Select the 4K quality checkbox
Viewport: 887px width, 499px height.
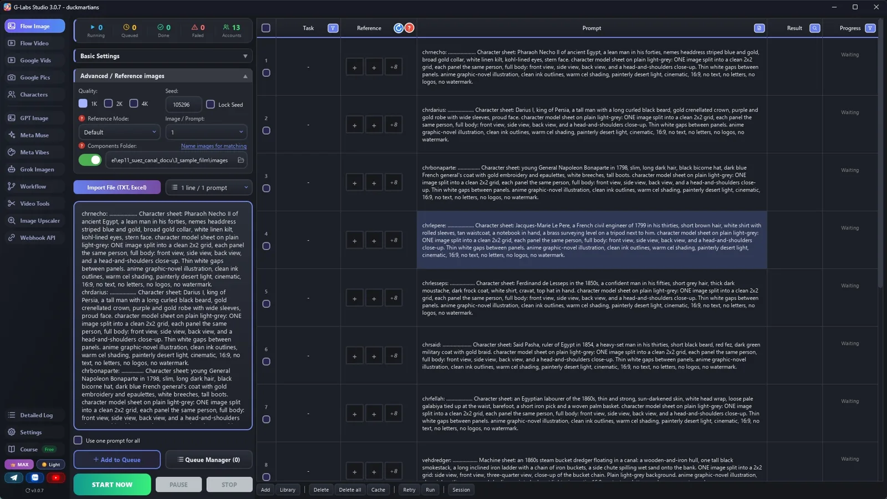click(134, 104)
